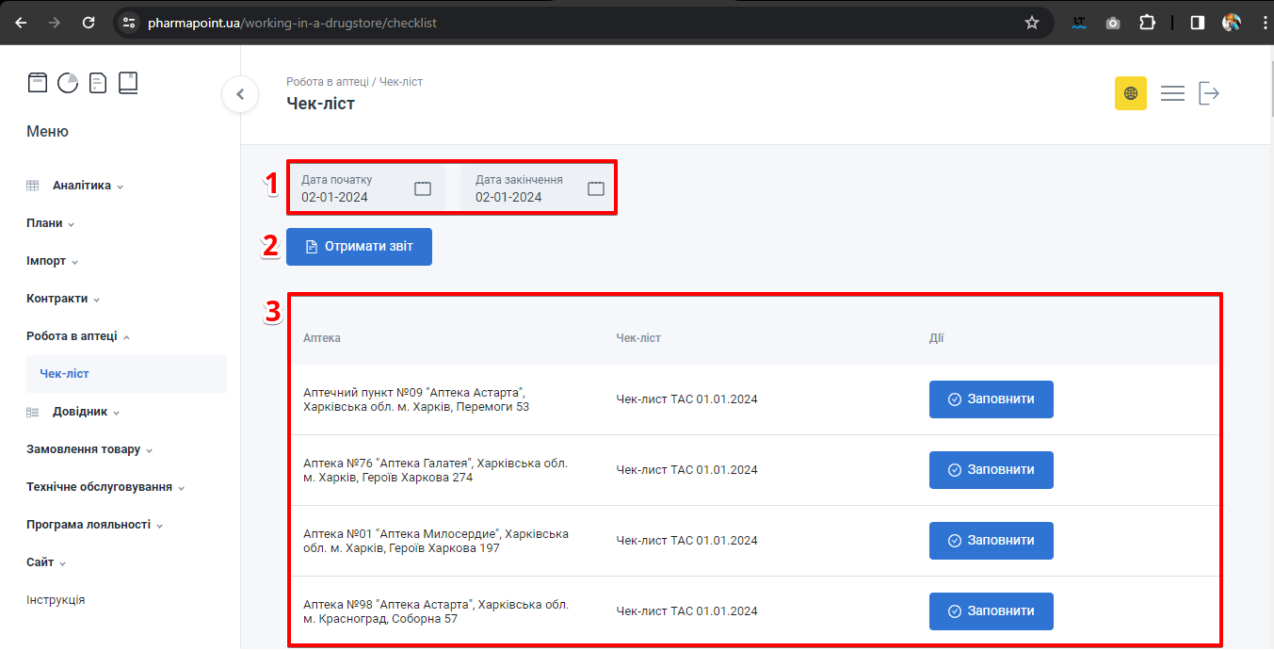
Task: Open the pie chart icon in sidebar
Action: pyautogui.click(x=68, y=83)
